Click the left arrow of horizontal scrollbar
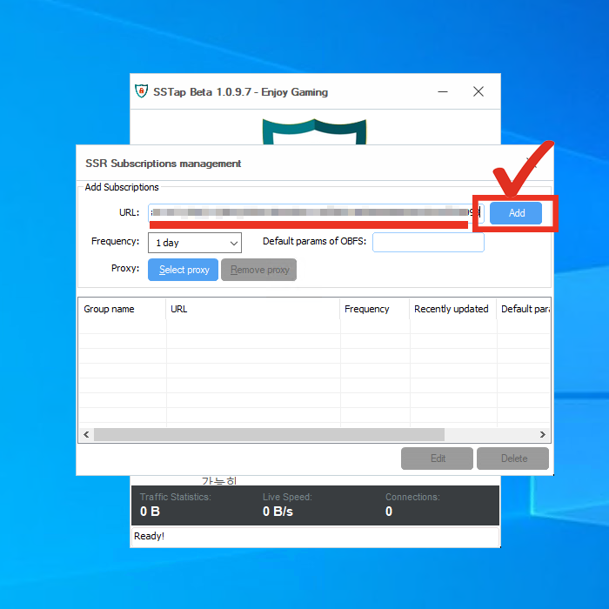This screenshot has height=609, width=609. click(86, 435)
